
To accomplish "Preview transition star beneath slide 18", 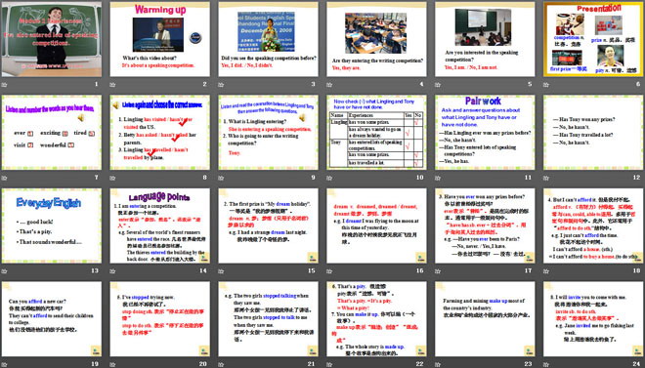I will pos(546,271).
